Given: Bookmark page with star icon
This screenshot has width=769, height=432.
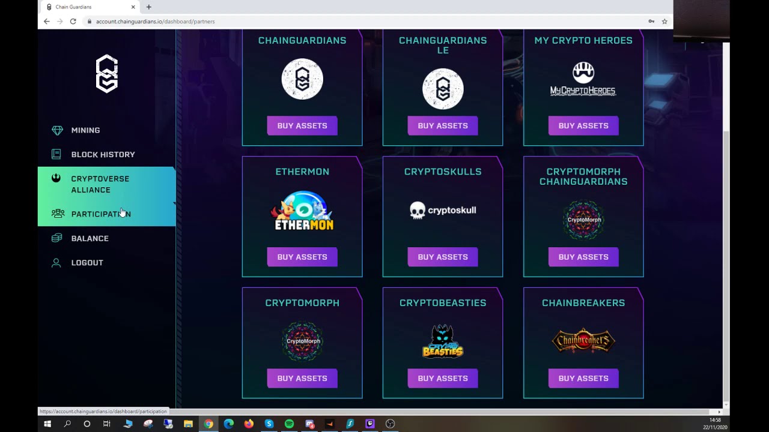Looking at the screenshot, I should [x=664, y=21].
